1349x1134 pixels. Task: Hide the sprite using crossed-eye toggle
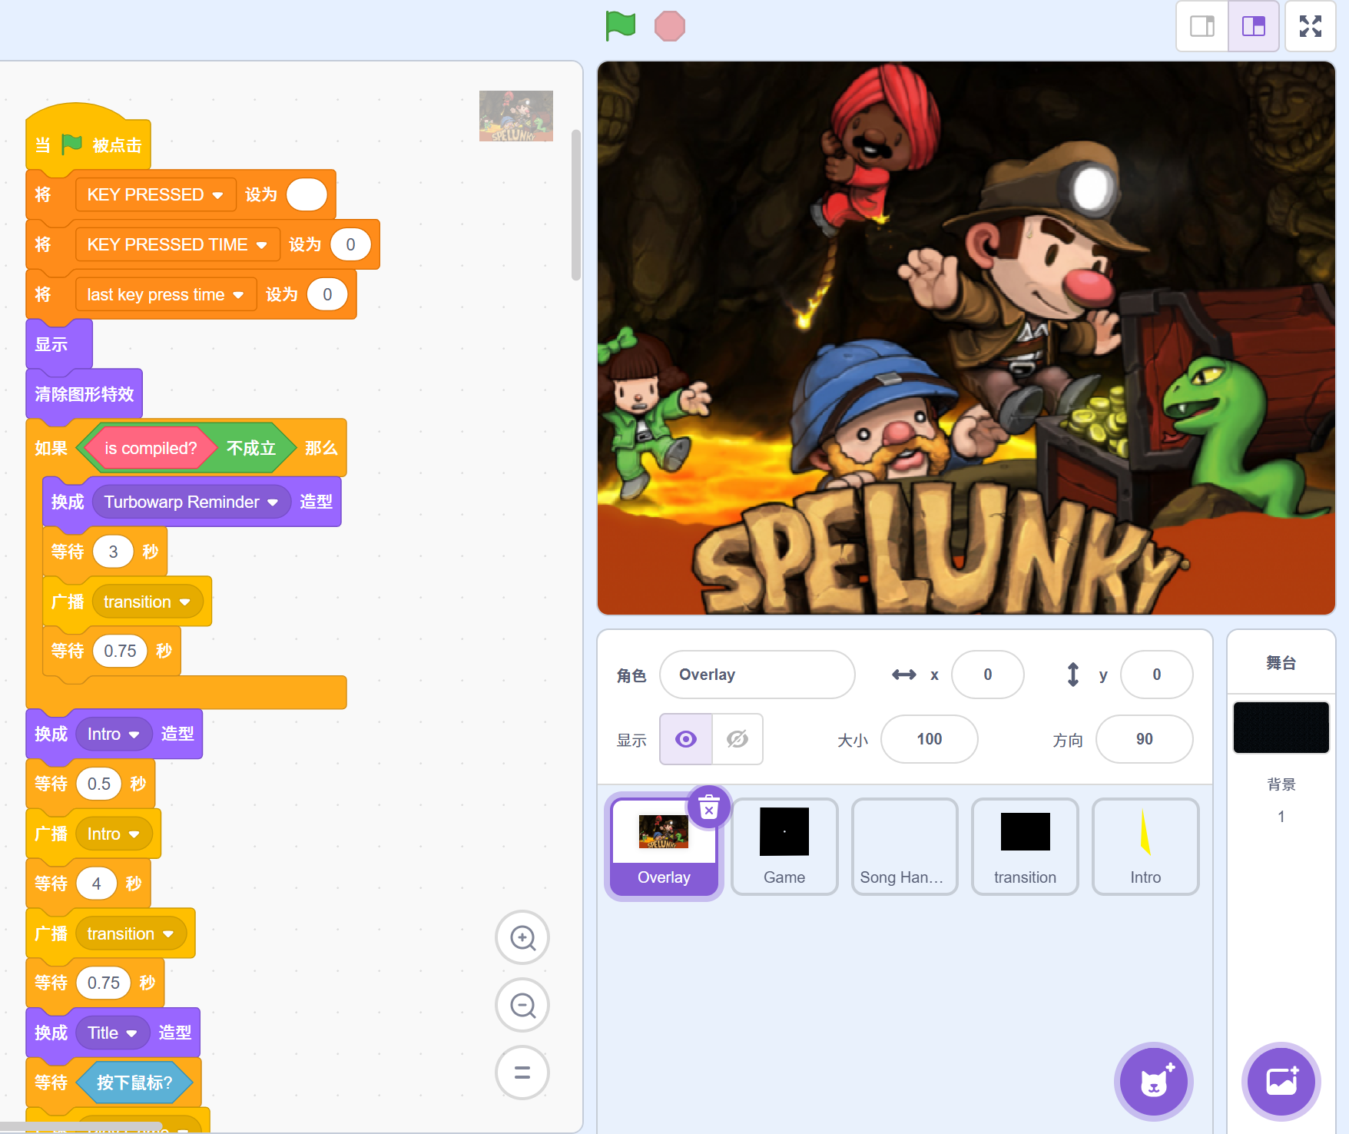tap(737, 739)
